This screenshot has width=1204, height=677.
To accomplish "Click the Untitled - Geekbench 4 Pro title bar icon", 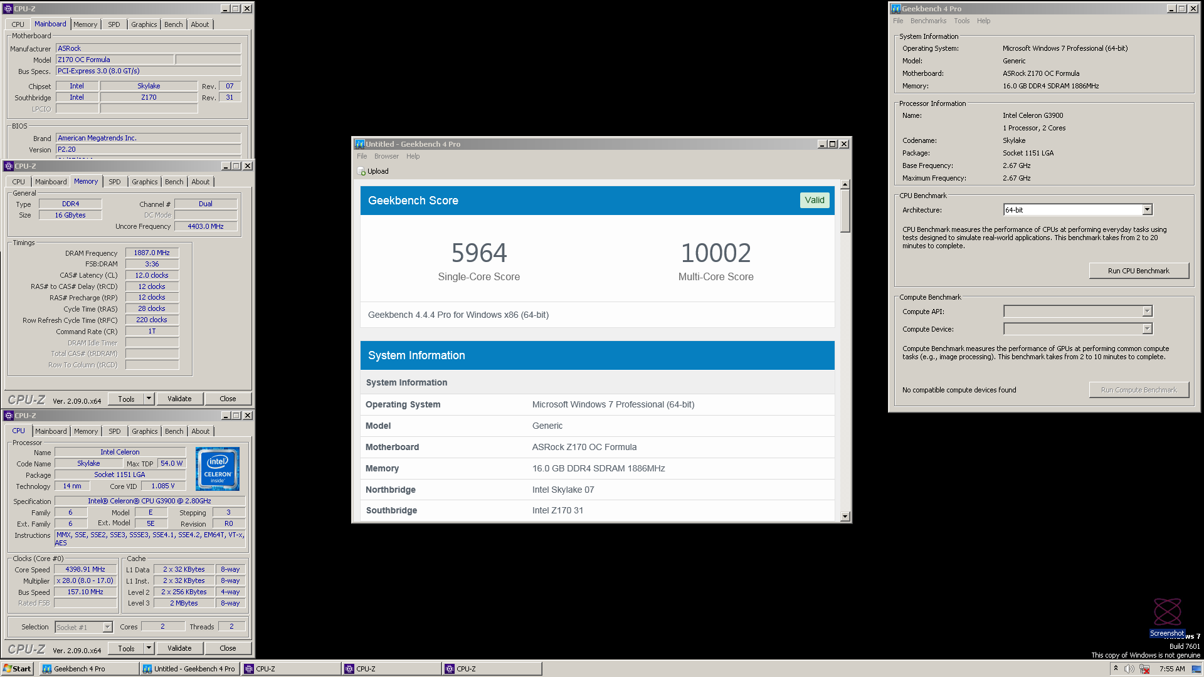I will click(359, 144).
